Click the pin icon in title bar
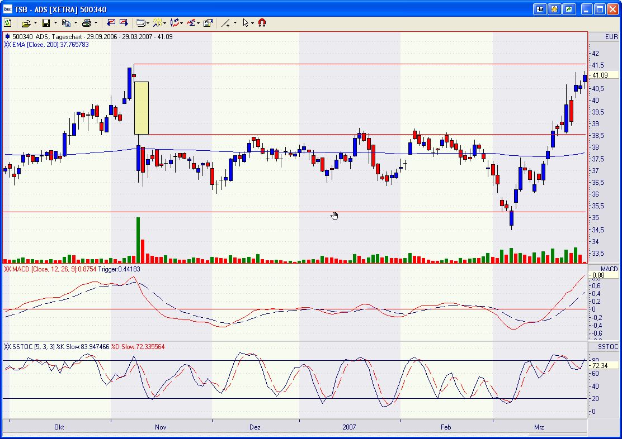Viewport: 622px width, 439px height. (x=540, y=9)
